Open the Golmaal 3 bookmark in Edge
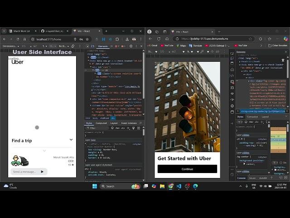Screen dimensions: 290x218 pos(217,45)
